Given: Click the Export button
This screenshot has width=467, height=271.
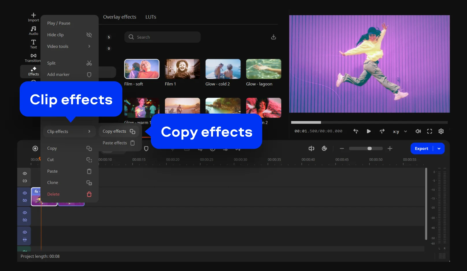Looking at the screenshot, I should click(421, 149).
